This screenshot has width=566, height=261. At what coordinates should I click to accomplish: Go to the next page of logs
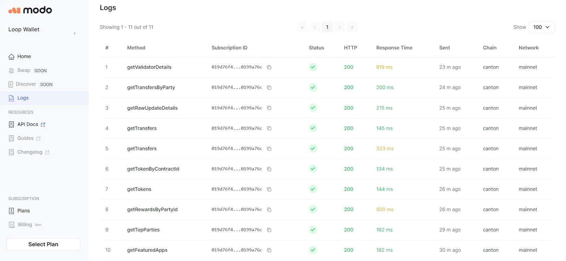click(340, 27)
